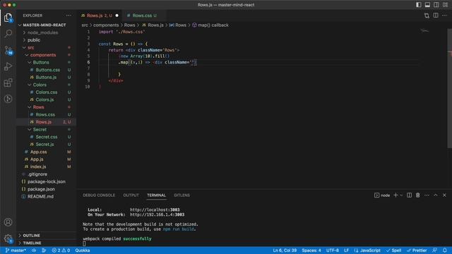Split the terminal
The height and width of the screenshot is (254, 452).
coord(409,195)
